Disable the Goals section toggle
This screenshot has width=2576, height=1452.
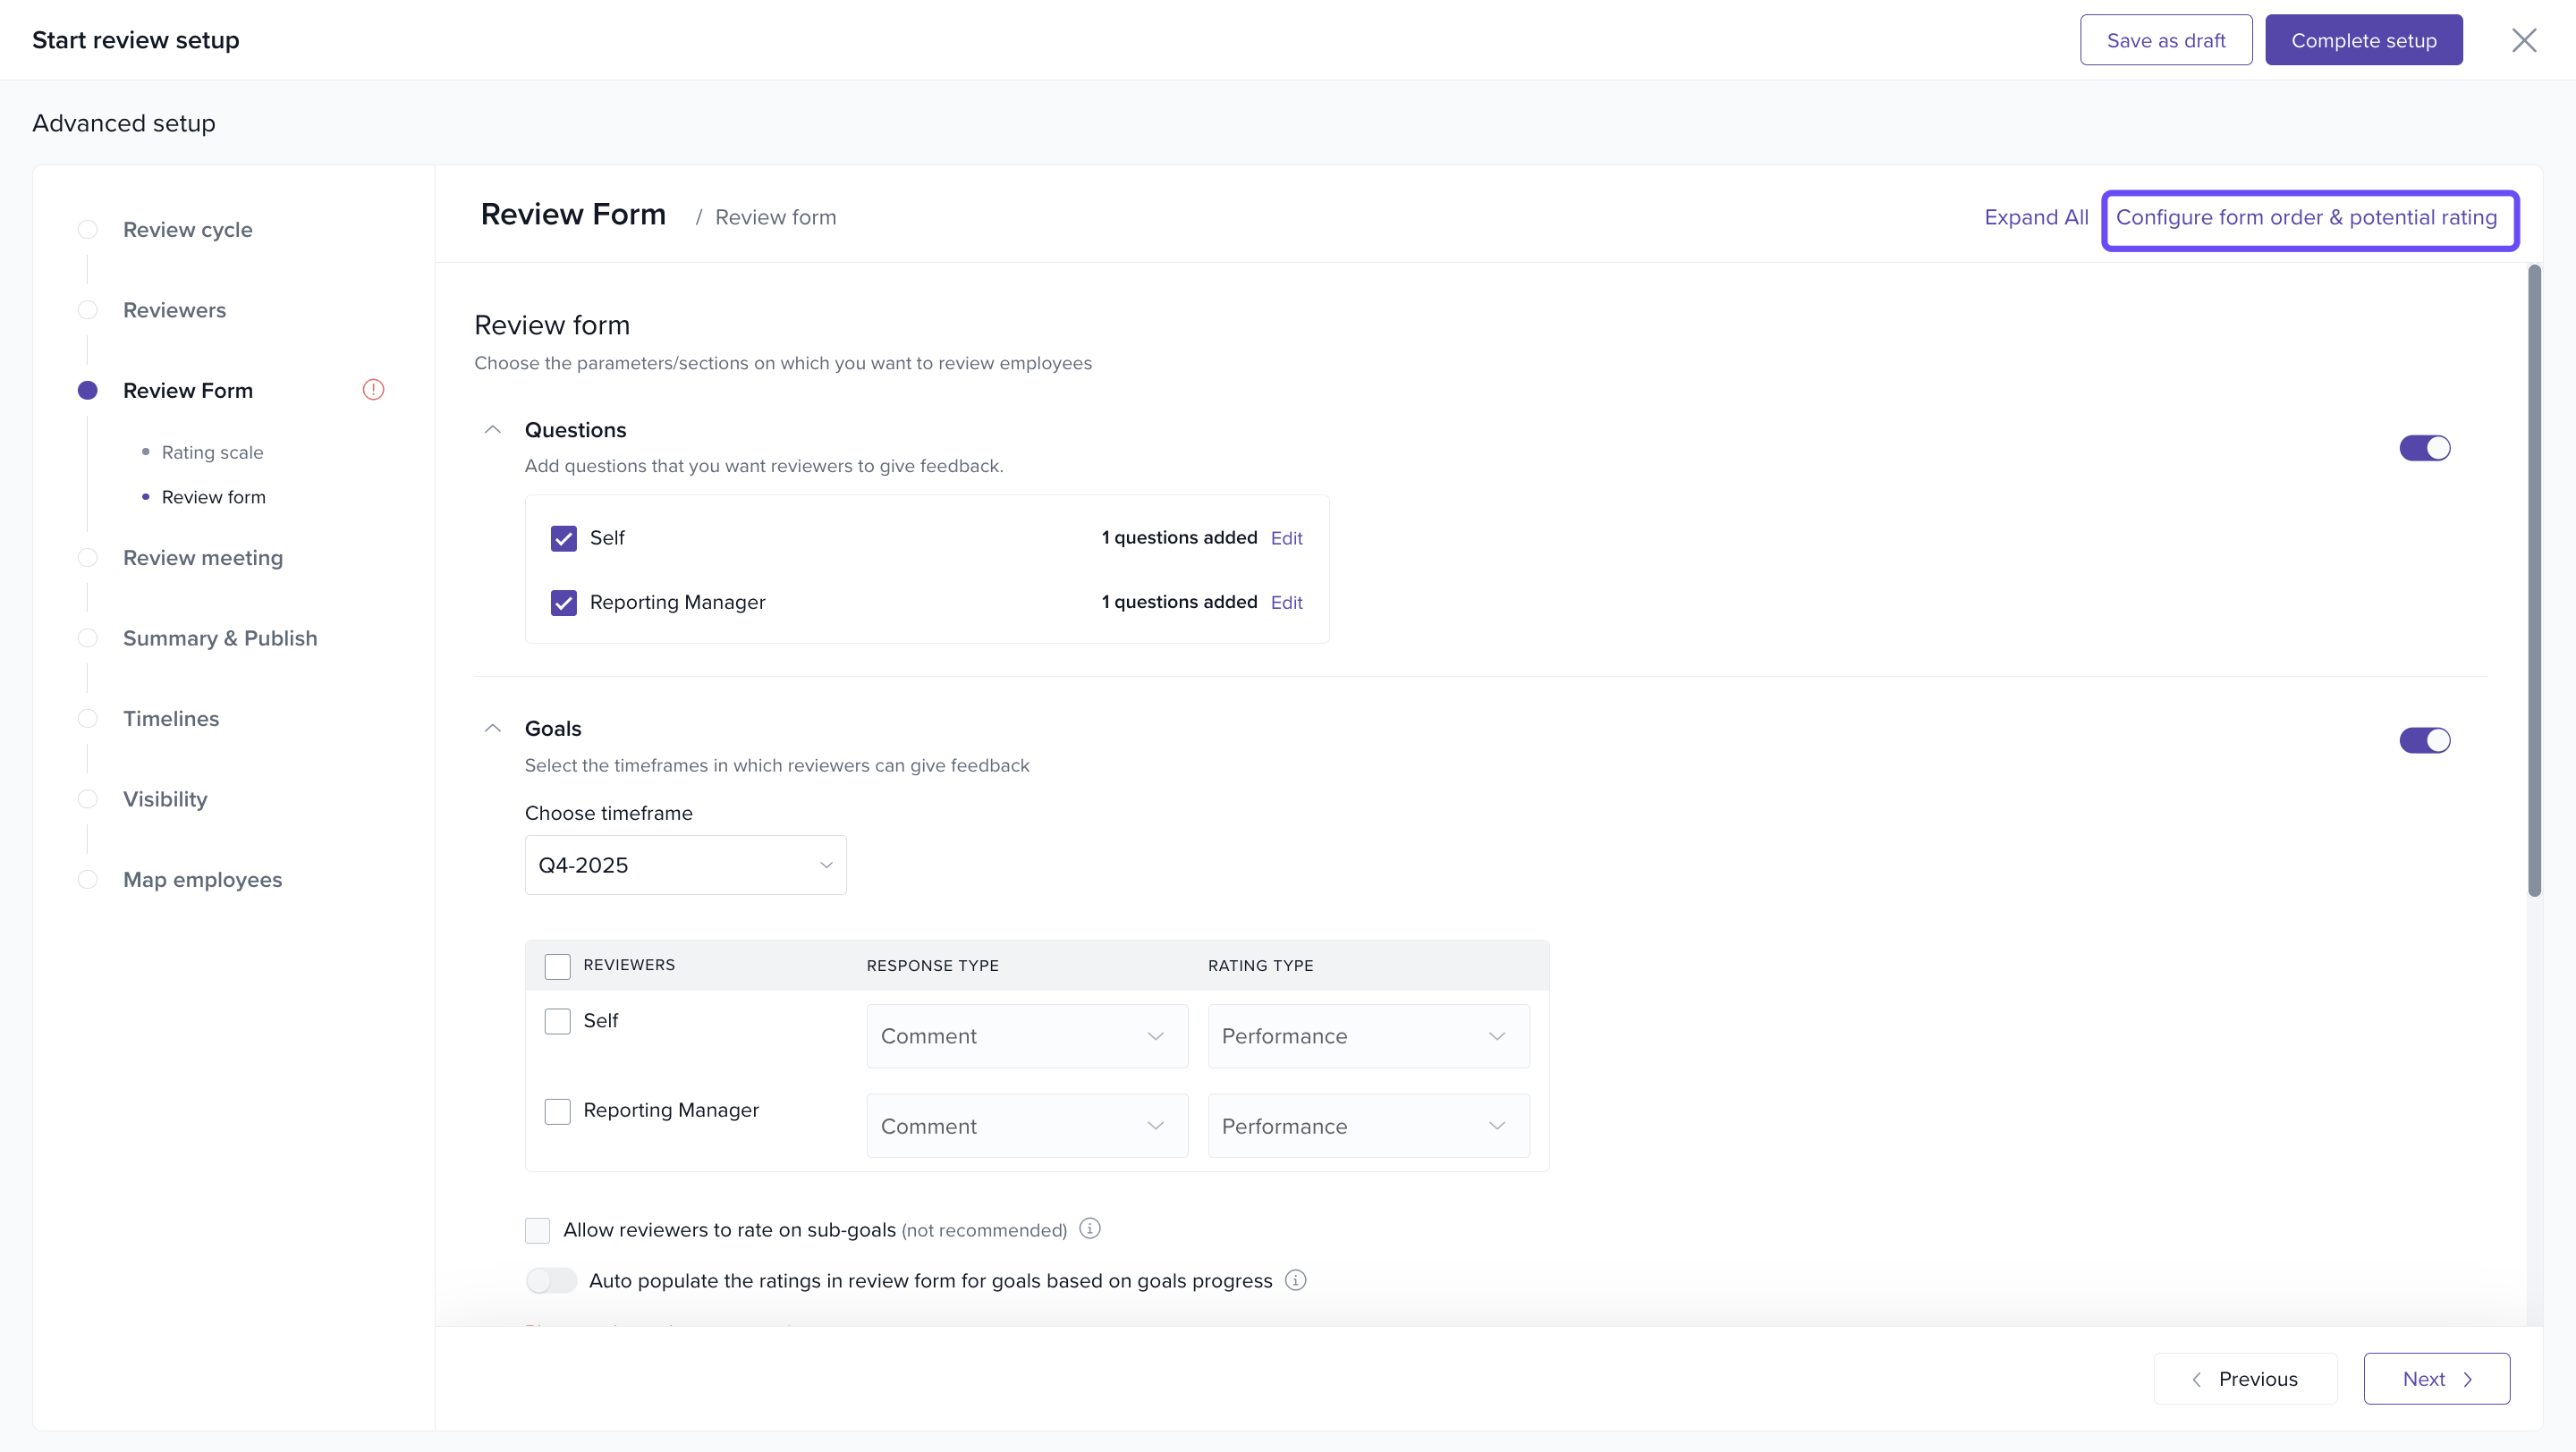click(x=2424, y=740)
